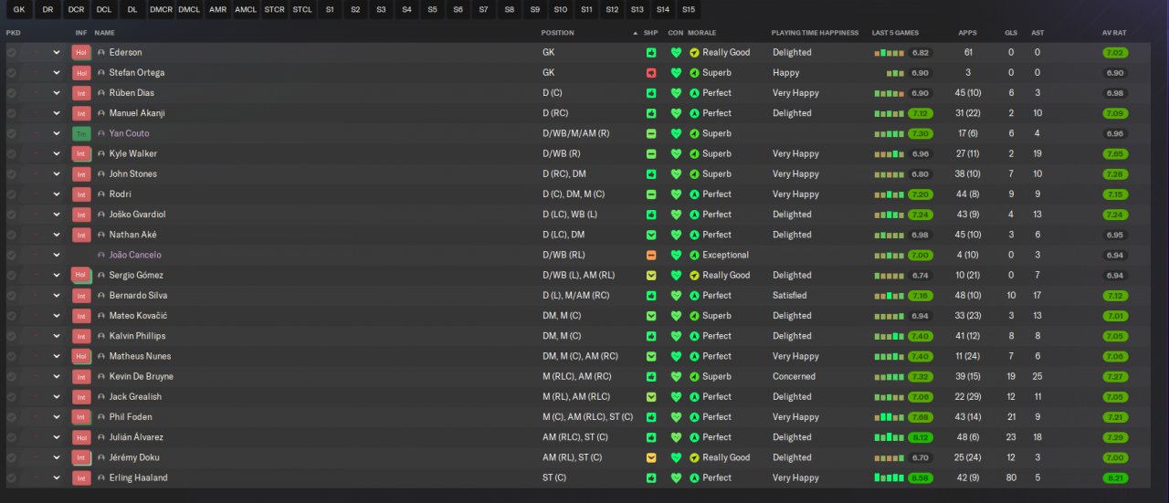This screenshot has width=1169, height=503.
Task: Click the player profile icon beside João Cancelo
Action: tap(101, 256)
